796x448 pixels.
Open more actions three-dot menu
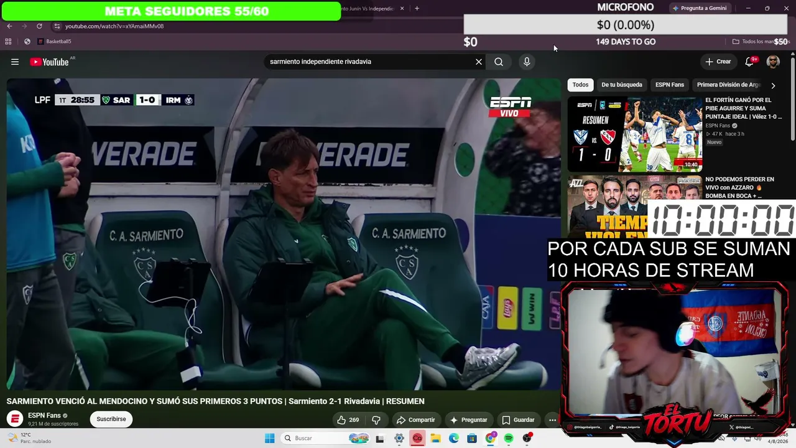(552, 420)
